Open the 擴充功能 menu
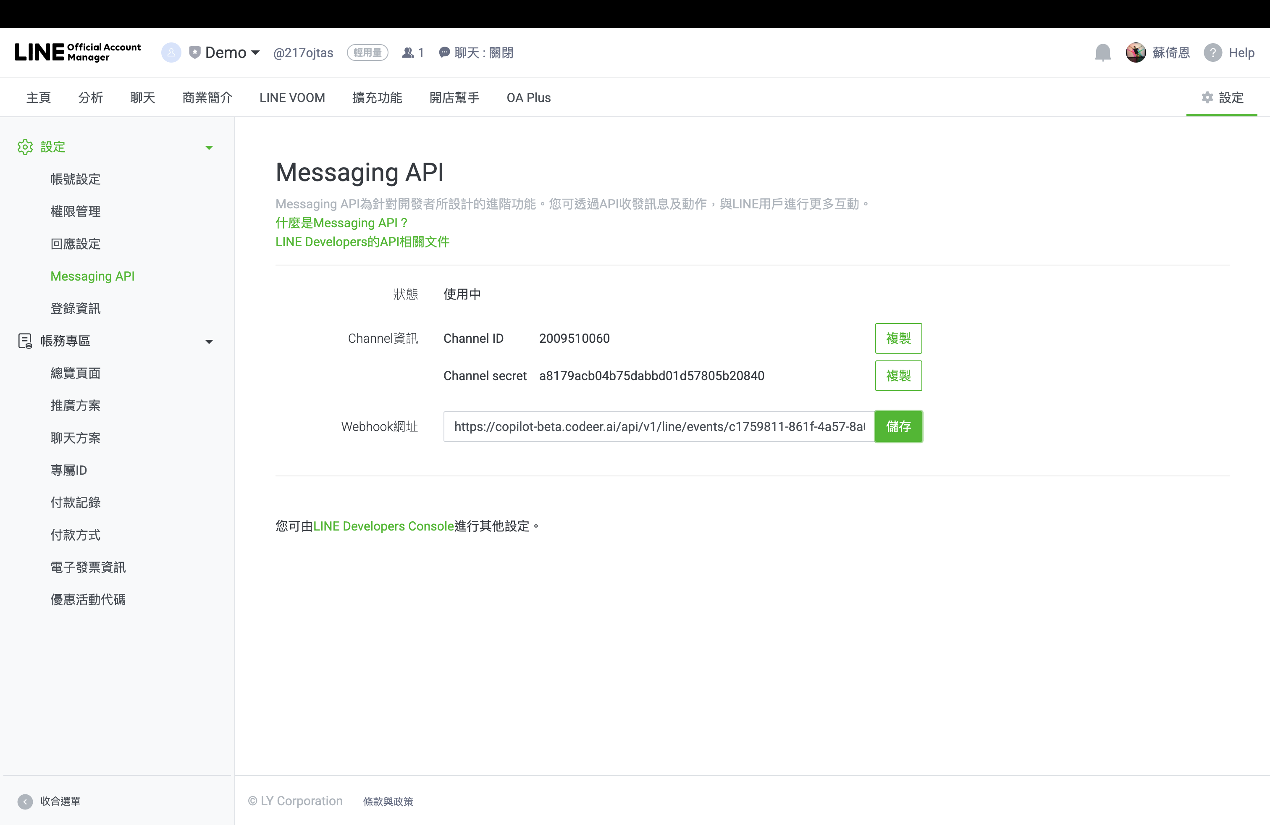Viewport: 1270px width, 825px height. pos(377,97)
